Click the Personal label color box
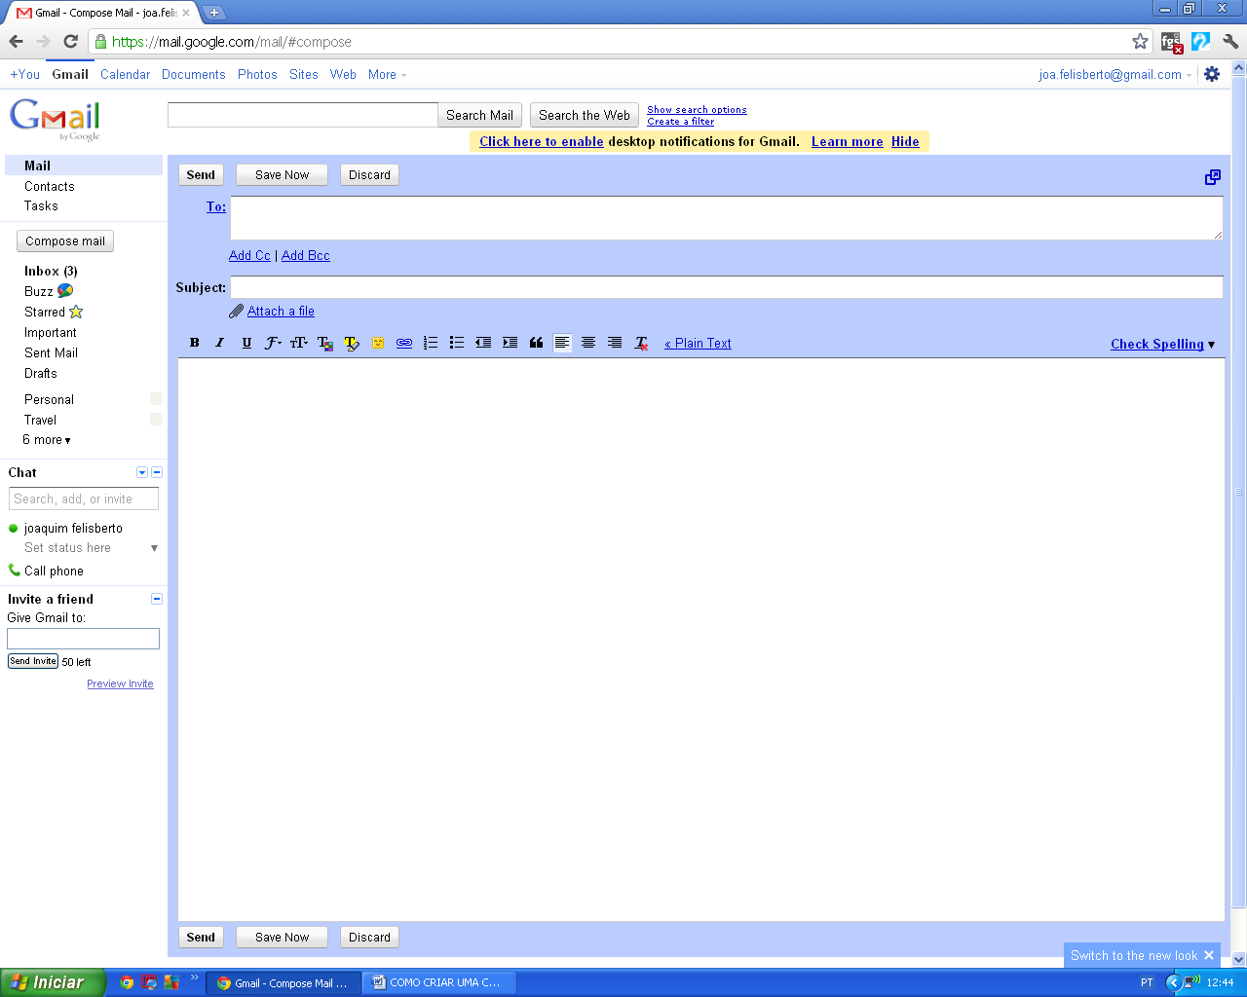The width and height of the screenshot is (1247, 997). click(x=156, y=399)
